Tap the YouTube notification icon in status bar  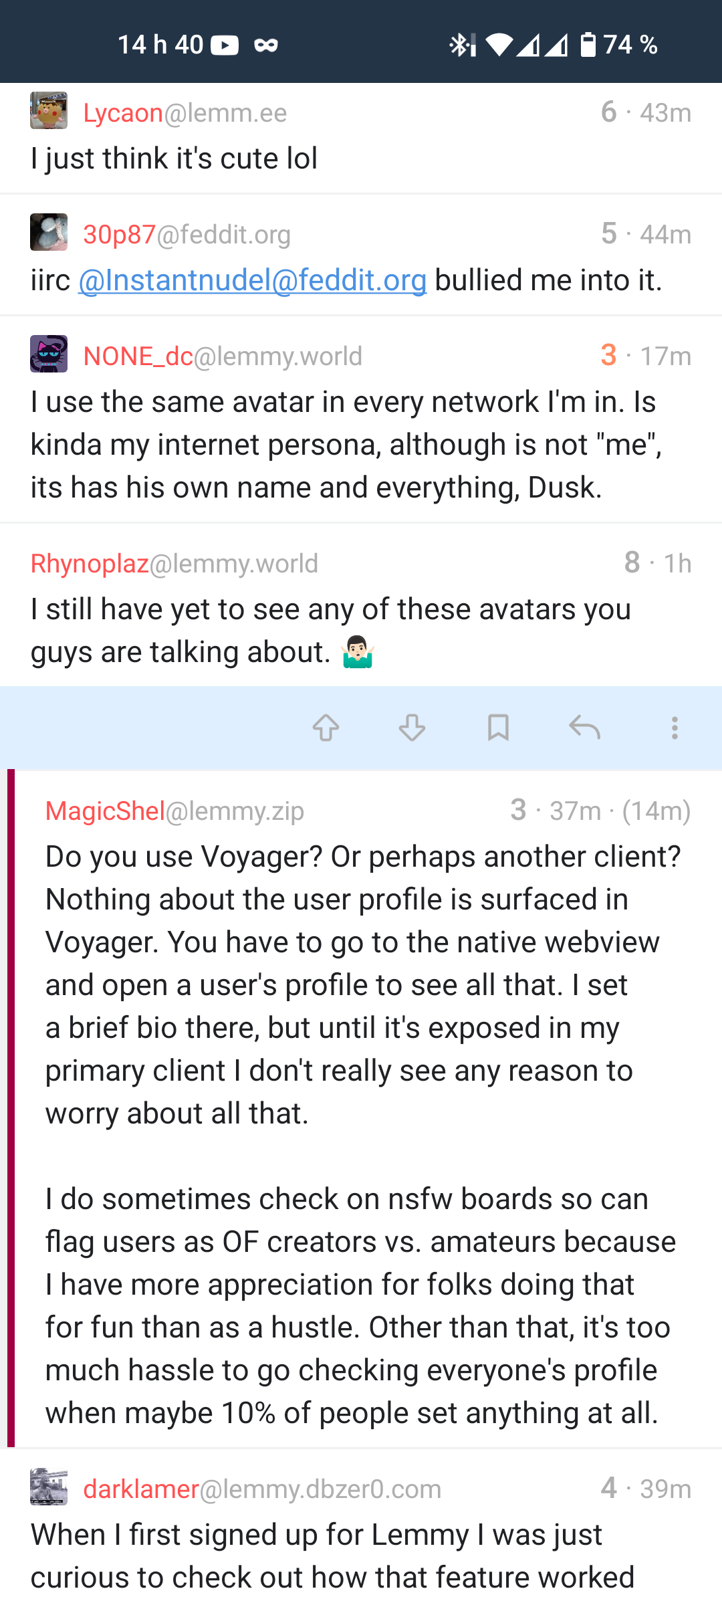click(225, 45)
